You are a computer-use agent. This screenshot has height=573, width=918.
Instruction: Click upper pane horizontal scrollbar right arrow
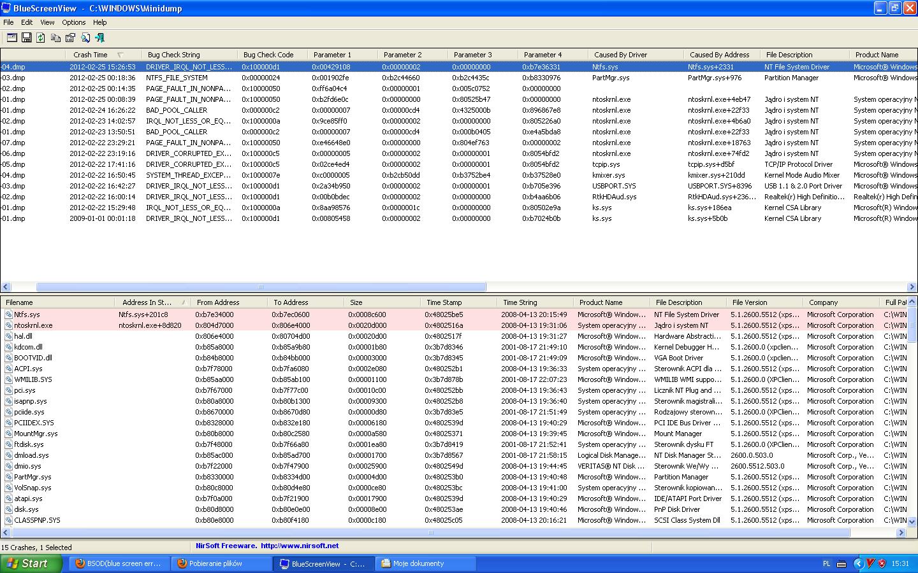912,287
